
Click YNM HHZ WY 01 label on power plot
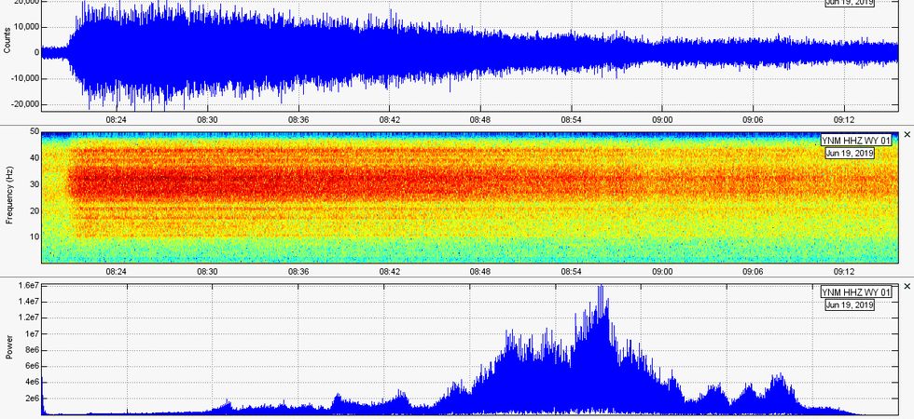(x=856, y=292)
